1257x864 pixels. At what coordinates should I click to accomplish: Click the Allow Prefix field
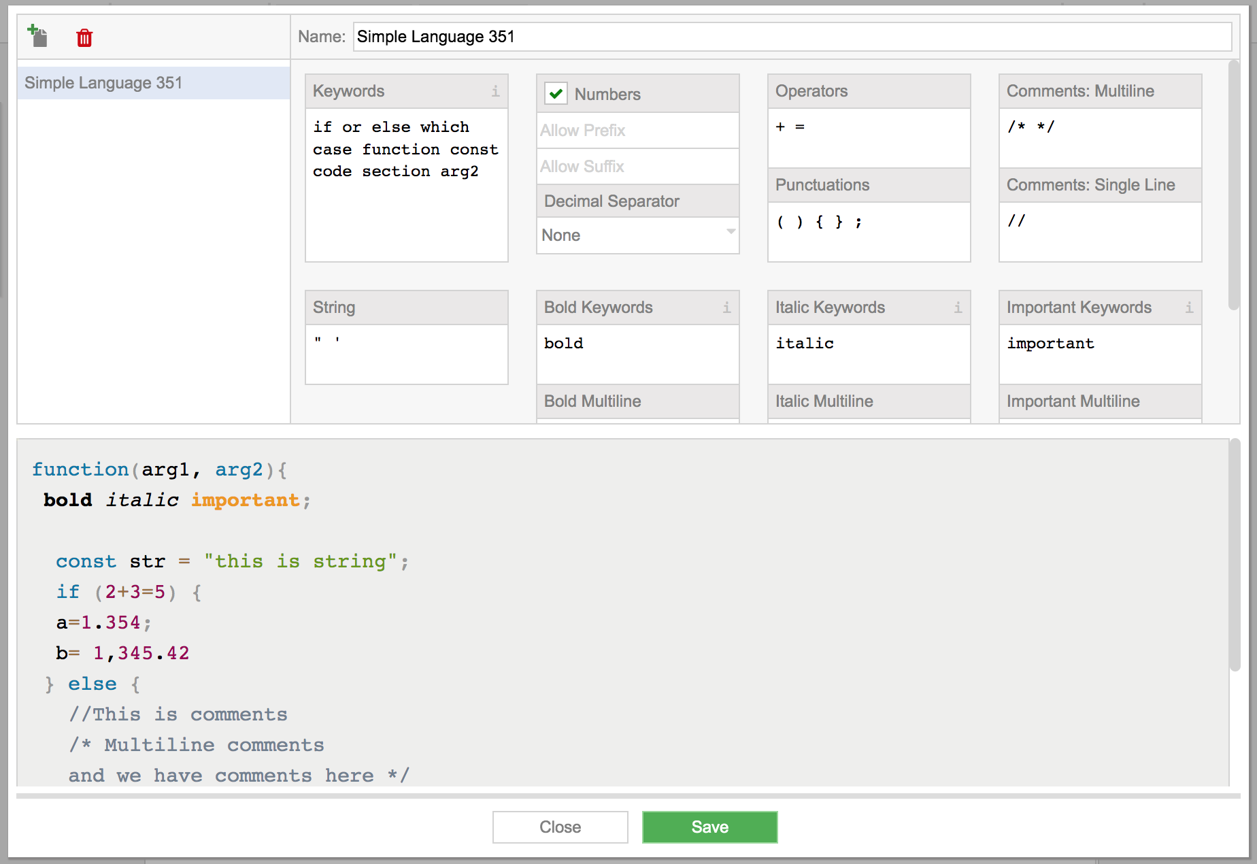click(638, 131)
